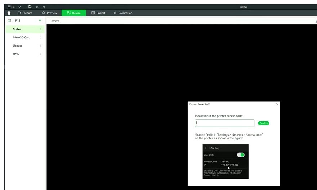Focus the printer access code field
317x190 pixels.
224,123
